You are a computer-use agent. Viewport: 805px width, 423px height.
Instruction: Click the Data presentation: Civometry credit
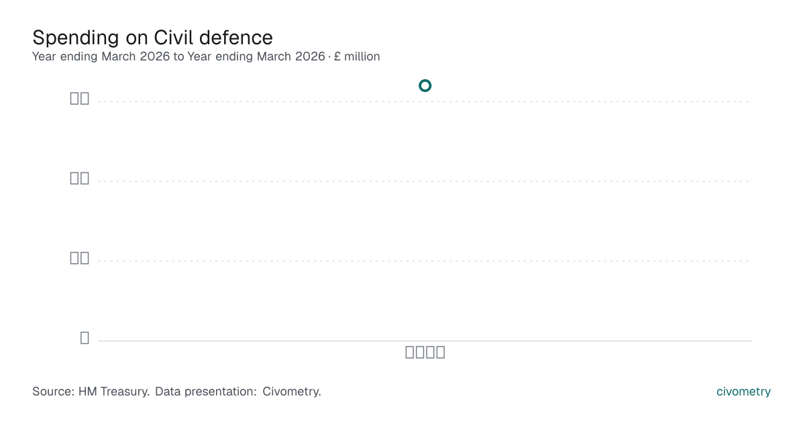[238, 391]
